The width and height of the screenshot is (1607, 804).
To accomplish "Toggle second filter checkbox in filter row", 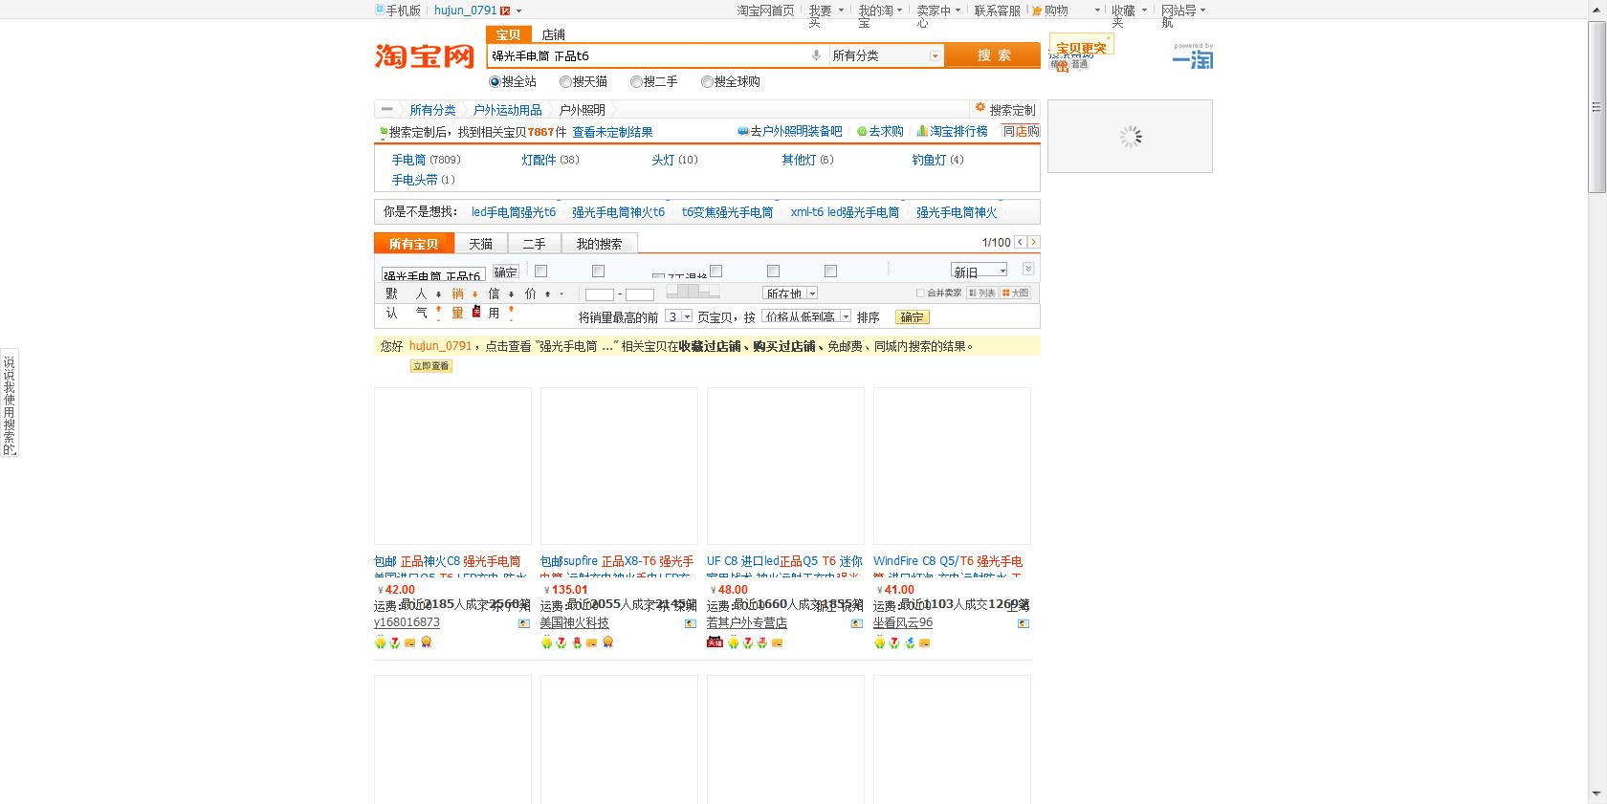I will [598, 271].
